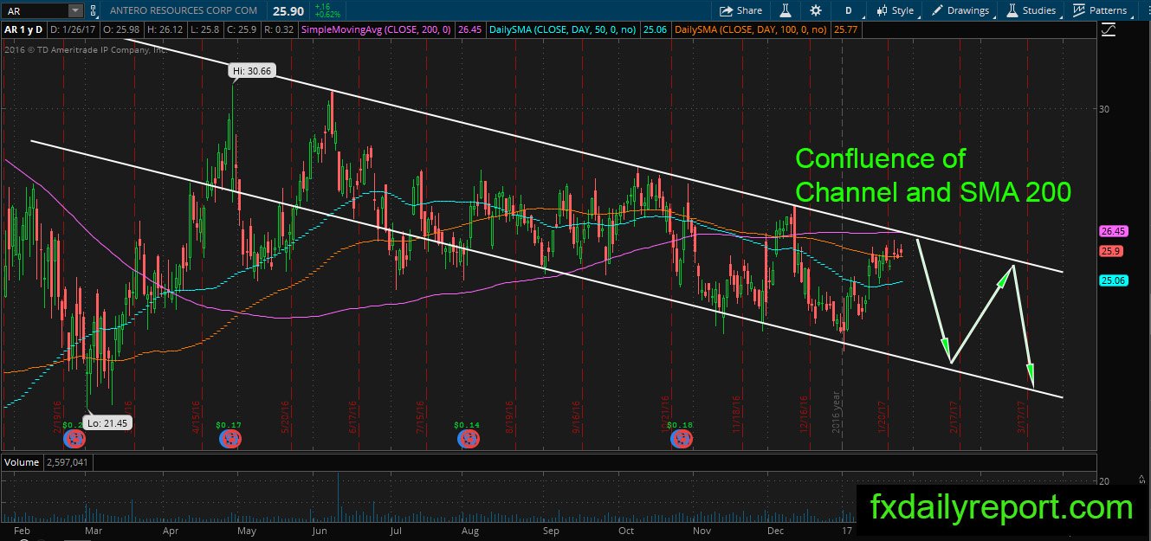
Task: Open the Share menu
Action: (741, 10)
